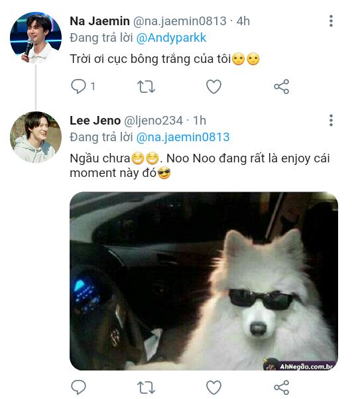Open more options on Lee Jeno's tweet
Screen dimensions: 358x399
331,121
